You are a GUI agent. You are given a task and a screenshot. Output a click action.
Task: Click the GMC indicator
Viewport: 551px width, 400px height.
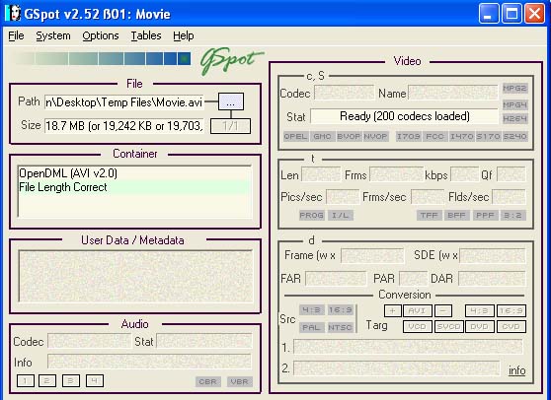pyautogui.click(x=322, y=136)
